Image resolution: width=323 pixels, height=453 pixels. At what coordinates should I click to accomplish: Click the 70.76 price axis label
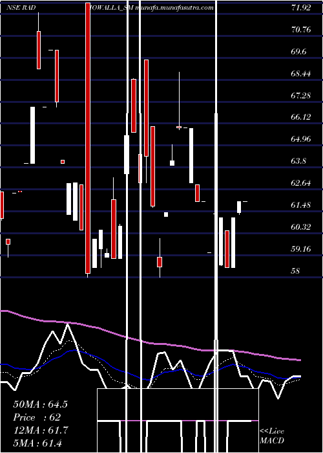[x=301, y=30]
